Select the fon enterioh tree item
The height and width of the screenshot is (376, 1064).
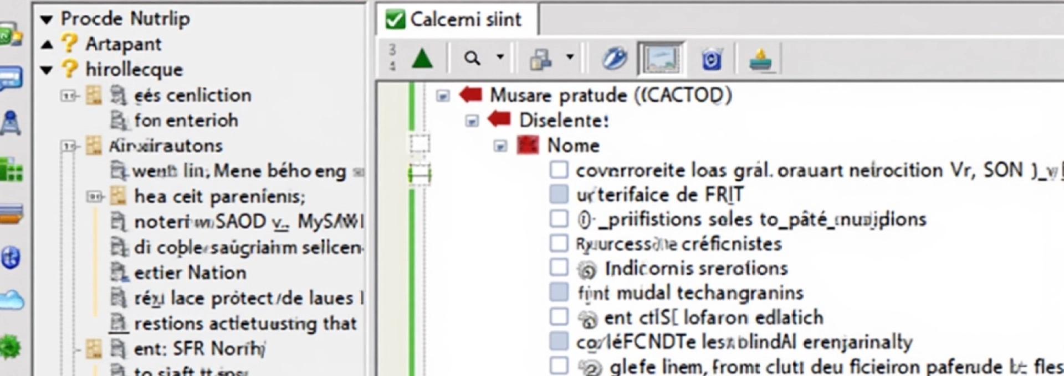click(186, 120)
